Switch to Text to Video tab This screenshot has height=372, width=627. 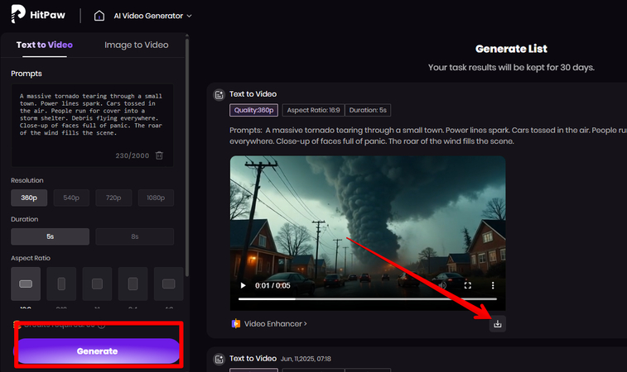pyautogui.click(x=44, y=45)
